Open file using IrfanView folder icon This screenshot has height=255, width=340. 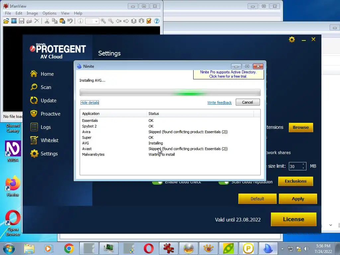click(6, 21)
